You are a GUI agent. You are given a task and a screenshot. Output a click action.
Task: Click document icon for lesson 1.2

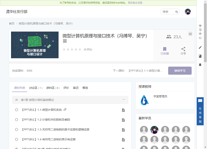(x=123, y=120)
